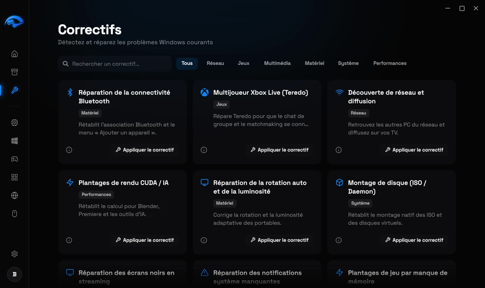Apply the rotation auto et luminosité fix
Viewport: 485px width, 288px height.
(x=280, y=240)
